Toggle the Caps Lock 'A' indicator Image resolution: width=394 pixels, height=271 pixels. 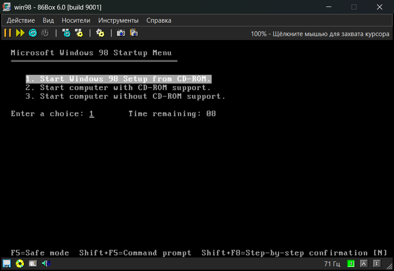(364, 264)
